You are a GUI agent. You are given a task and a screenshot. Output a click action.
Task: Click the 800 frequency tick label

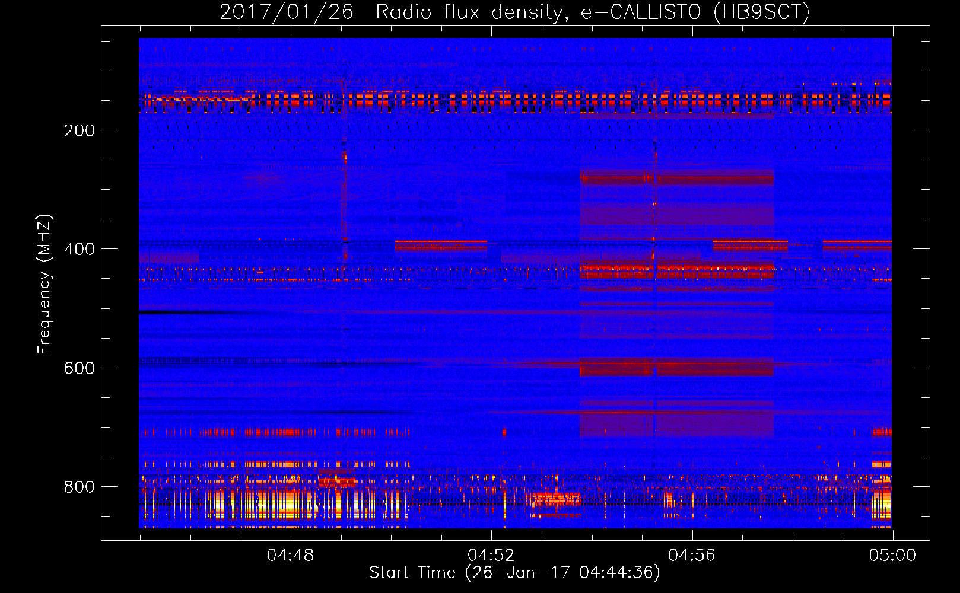pos(80,487)
